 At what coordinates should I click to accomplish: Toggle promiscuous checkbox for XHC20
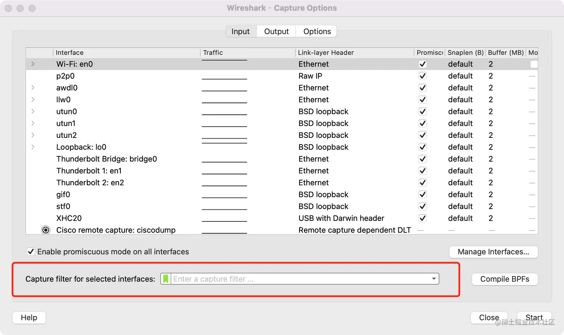(422, 218)
